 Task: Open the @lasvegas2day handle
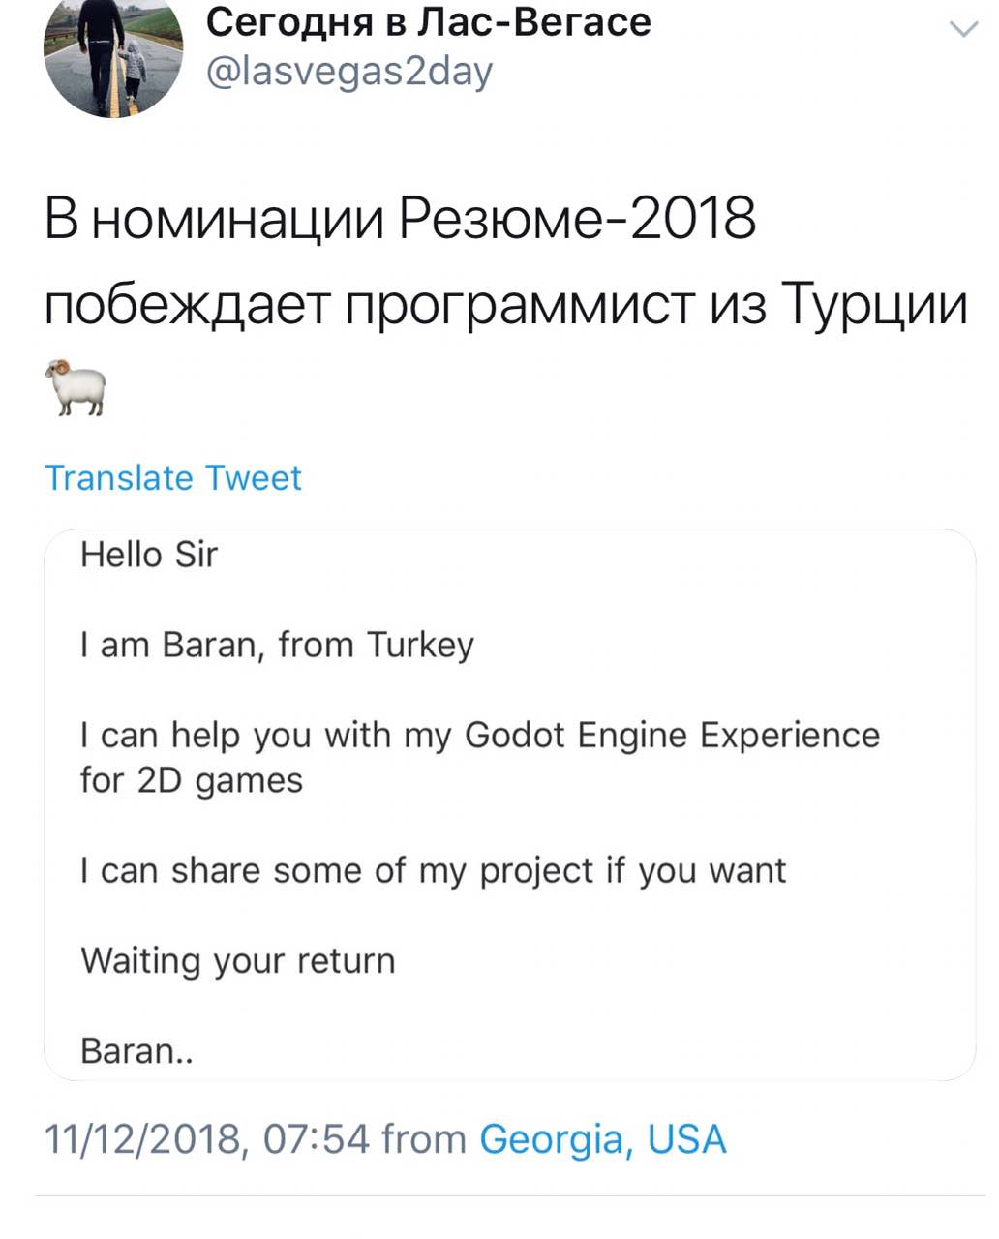click(x=349, y=72)
